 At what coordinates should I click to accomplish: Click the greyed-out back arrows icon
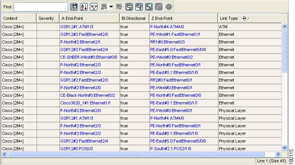pyautogui.click(x=104, y=7)
